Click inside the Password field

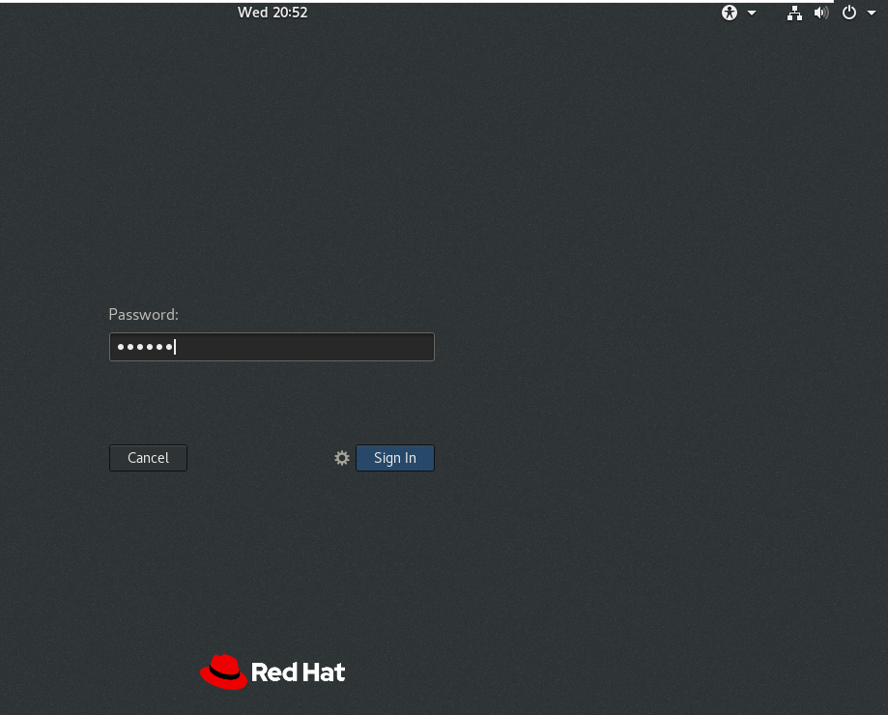point(272,346)
